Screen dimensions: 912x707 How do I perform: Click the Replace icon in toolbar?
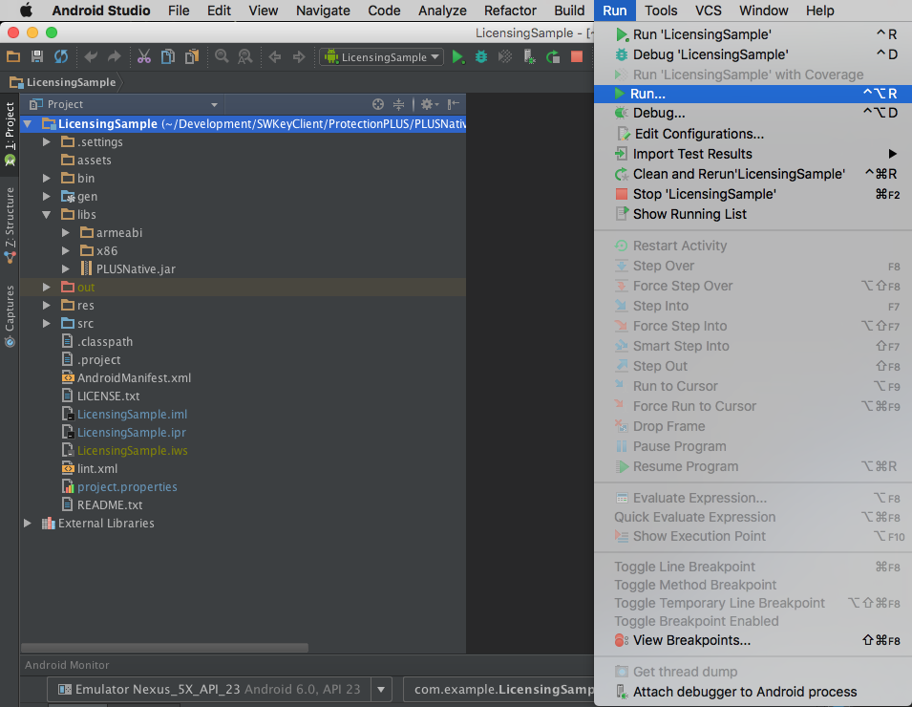click(245, 56)
